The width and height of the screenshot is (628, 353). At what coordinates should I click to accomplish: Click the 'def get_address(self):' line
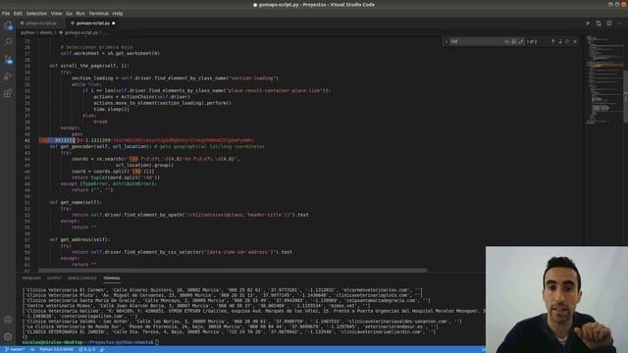[79, 239]
